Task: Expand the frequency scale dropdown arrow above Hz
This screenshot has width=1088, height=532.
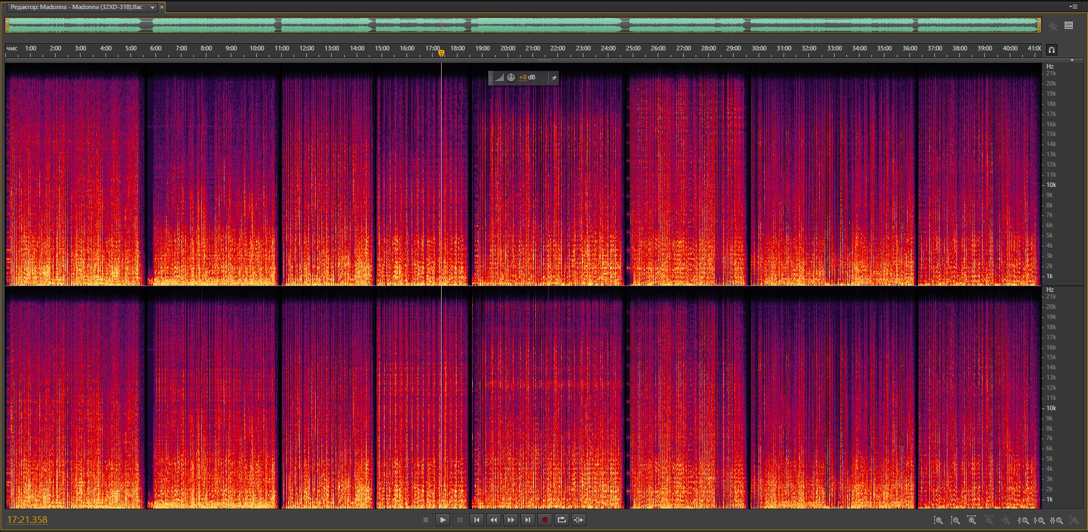Action: 1072,60
